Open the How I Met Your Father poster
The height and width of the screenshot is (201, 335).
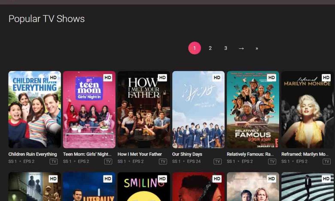pyautogui.click(x=144, y=109)
